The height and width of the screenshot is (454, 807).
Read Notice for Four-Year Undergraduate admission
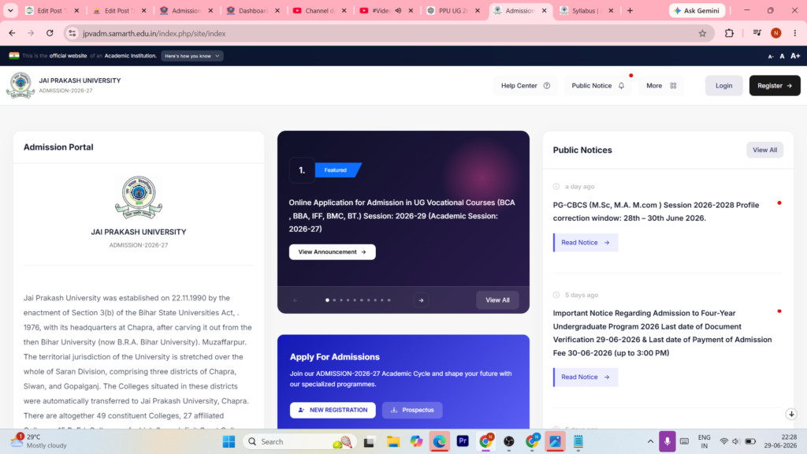pyautogui.click(x=586, y=377)
